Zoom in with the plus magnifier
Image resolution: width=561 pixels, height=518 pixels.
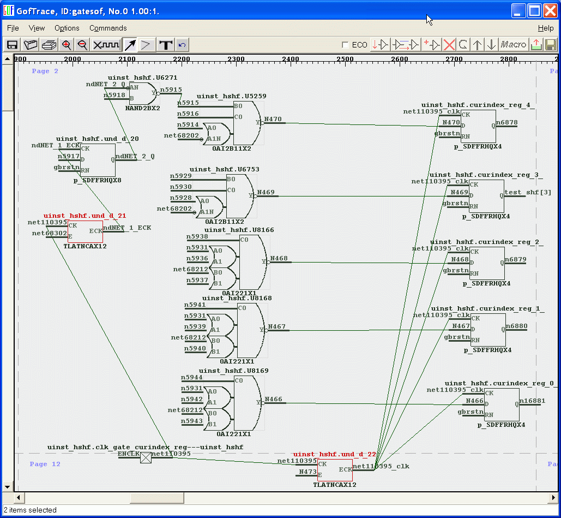tap(67, 45)
